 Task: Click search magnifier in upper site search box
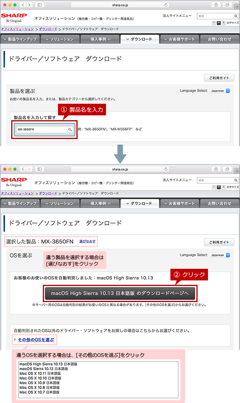tap(236, 16)
